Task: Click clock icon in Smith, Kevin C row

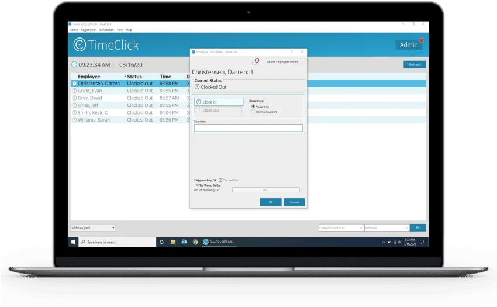Action: point(74,113)
